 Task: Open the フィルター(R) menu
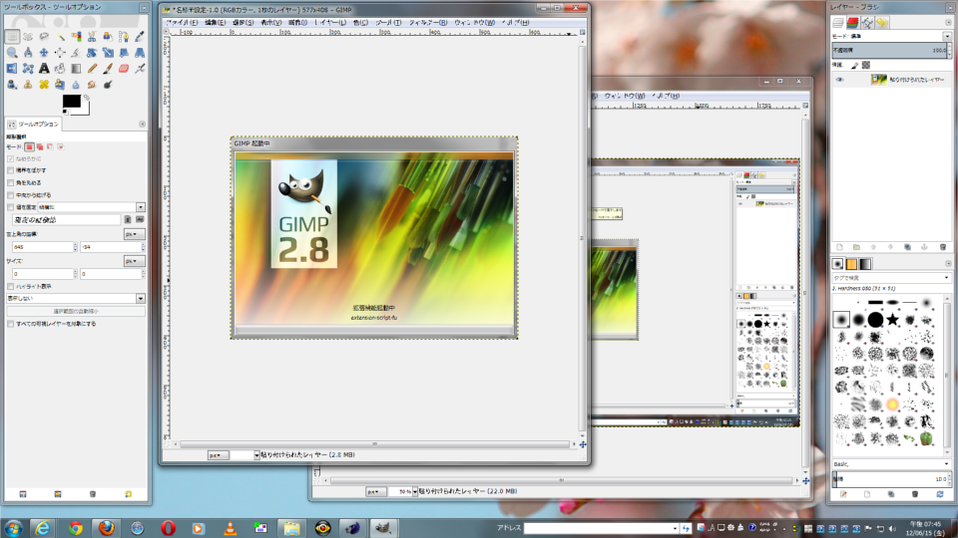pyautogui.click(x=428, y=23)
